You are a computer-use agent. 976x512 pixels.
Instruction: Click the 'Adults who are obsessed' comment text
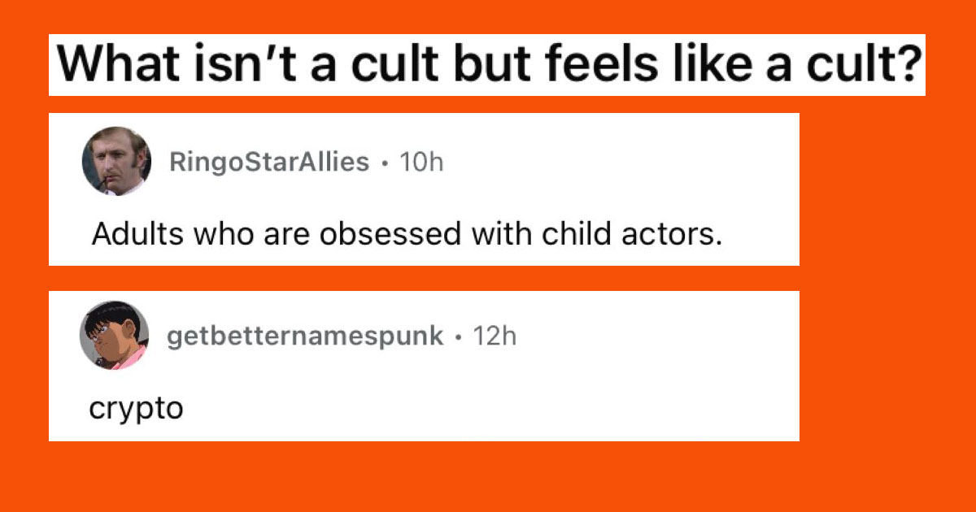[x=407, y=234]
